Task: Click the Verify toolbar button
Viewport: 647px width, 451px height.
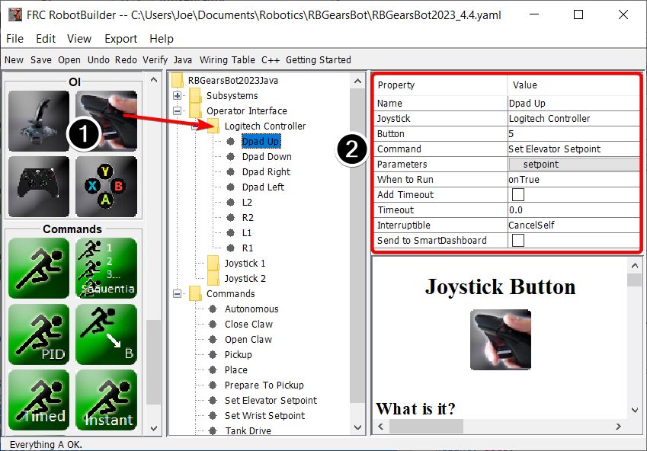Action: (155, 60)
